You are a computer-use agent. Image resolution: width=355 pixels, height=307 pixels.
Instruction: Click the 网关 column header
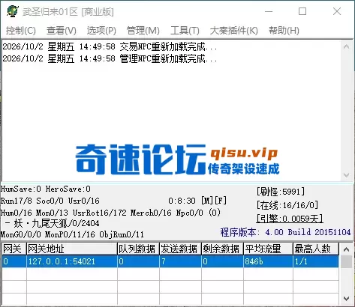pyautogui.click(x=14, y=249)
